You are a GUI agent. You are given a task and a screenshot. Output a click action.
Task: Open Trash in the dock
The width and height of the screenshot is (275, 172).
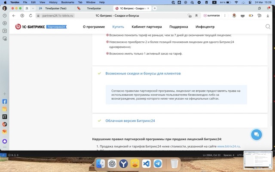tap(174, 164)
